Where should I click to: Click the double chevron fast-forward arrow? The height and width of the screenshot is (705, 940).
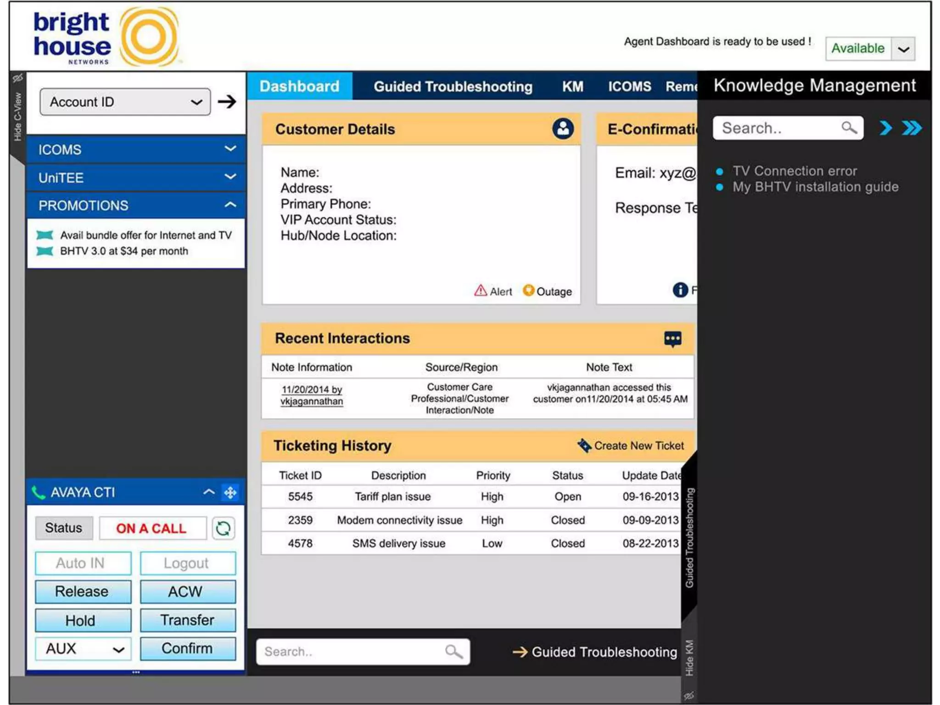click(x=912, y=128)
